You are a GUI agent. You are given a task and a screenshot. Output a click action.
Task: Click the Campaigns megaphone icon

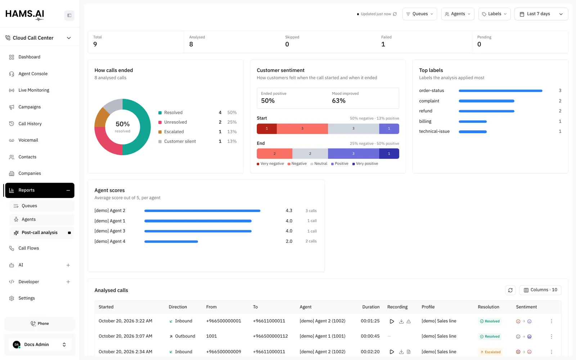(12, 107)
